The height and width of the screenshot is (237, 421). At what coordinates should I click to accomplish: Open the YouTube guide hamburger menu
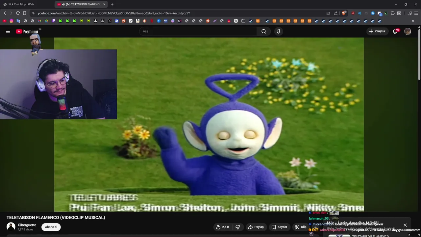coord(8,31)
